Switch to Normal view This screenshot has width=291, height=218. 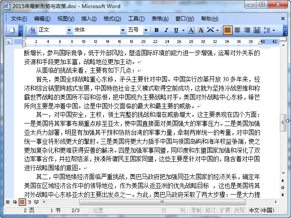tap(8, 202)
